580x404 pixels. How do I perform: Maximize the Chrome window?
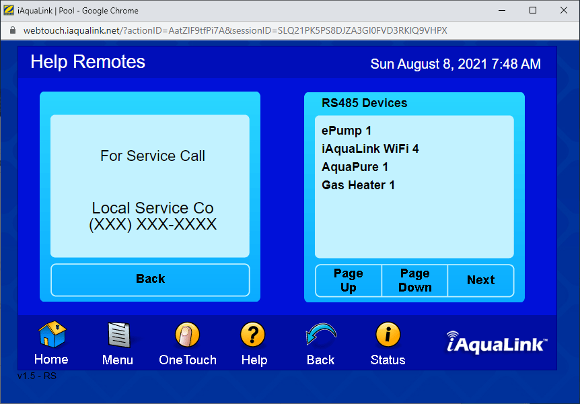click(x=533, y=10)
